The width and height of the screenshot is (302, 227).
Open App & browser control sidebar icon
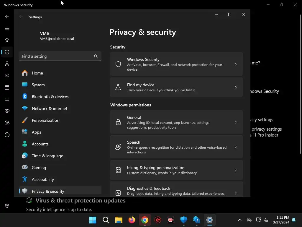click(7, 87)
